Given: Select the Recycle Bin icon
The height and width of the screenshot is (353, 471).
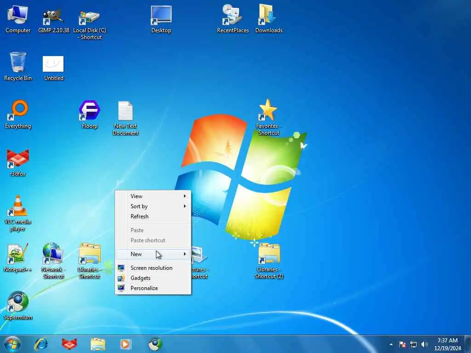Looking at the screenshot, I should pyautogui.click(x=18, y=66).
